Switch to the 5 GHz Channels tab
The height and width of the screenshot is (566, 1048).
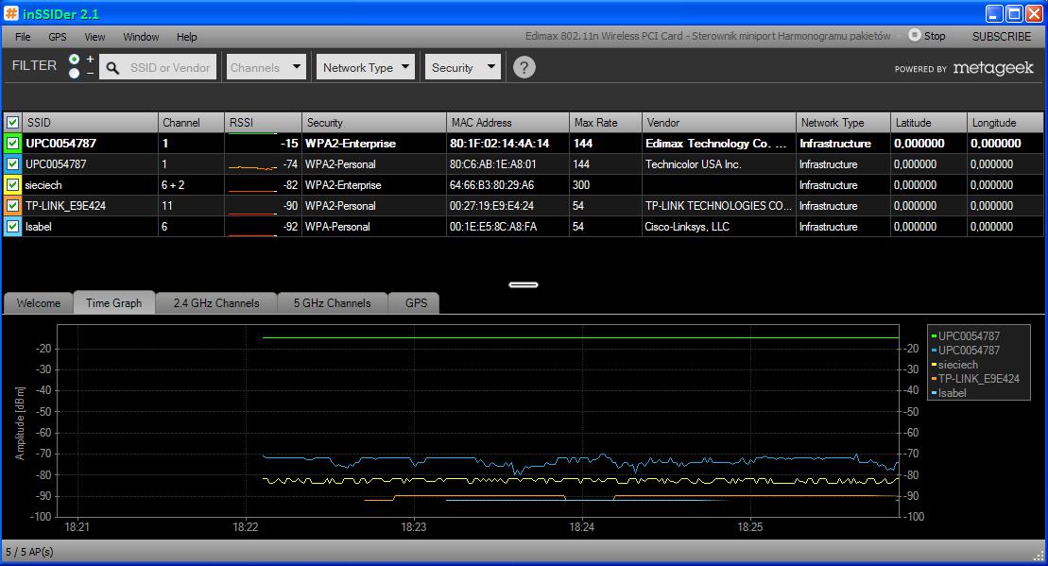[332, 302]
